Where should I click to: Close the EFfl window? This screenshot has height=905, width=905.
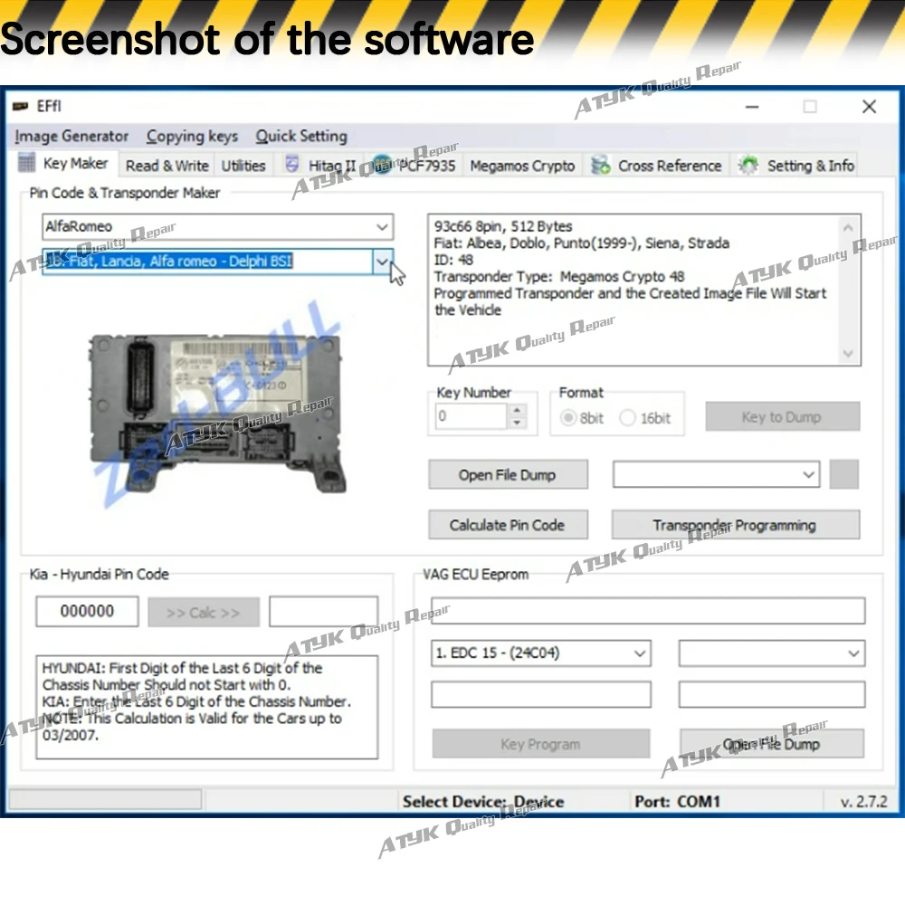869,107
